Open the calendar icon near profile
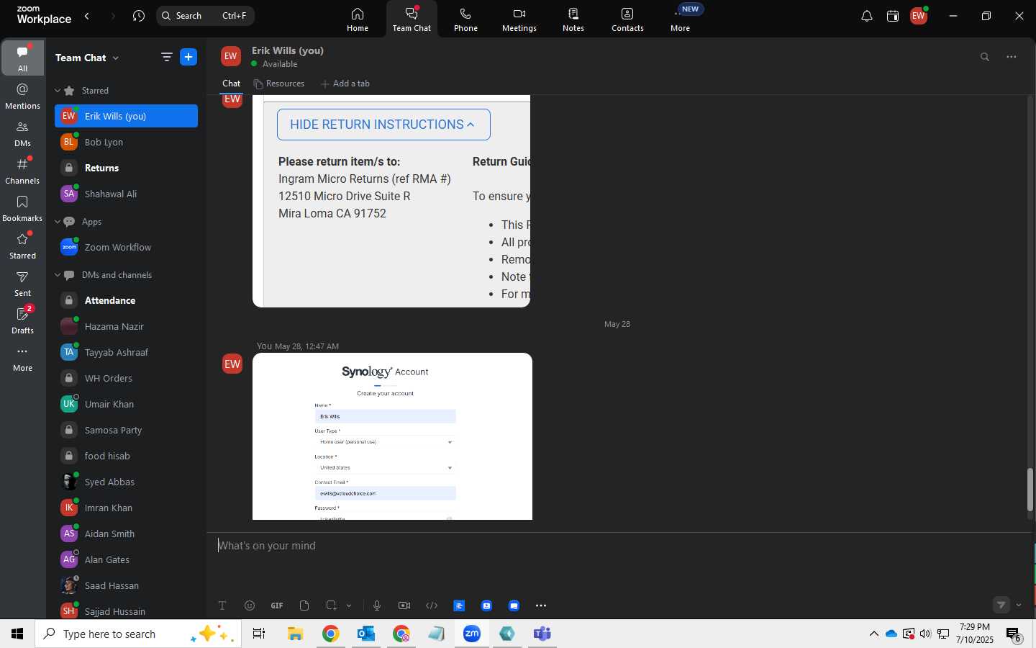 (x=893, y=16)
